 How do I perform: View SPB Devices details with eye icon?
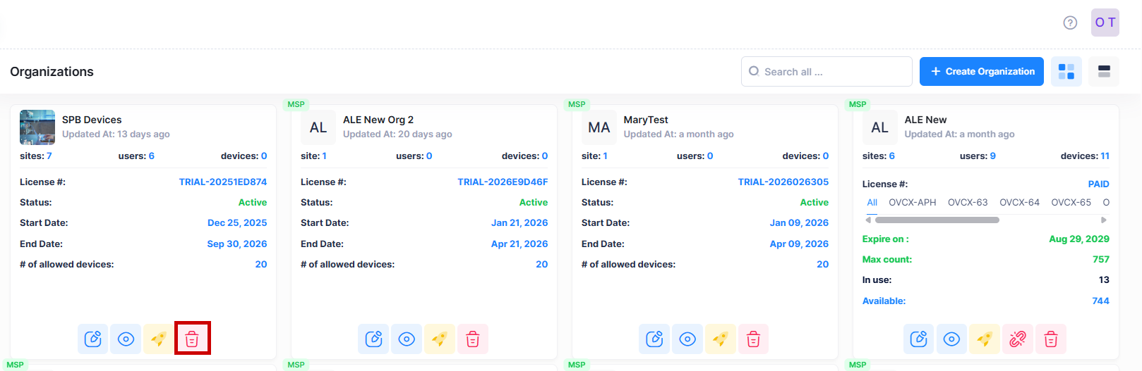(x=126, y=339)
